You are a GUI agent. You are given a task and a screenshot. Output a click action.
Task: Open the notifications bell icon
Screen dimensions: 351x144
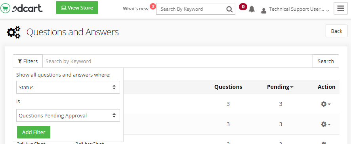point(252,9)
